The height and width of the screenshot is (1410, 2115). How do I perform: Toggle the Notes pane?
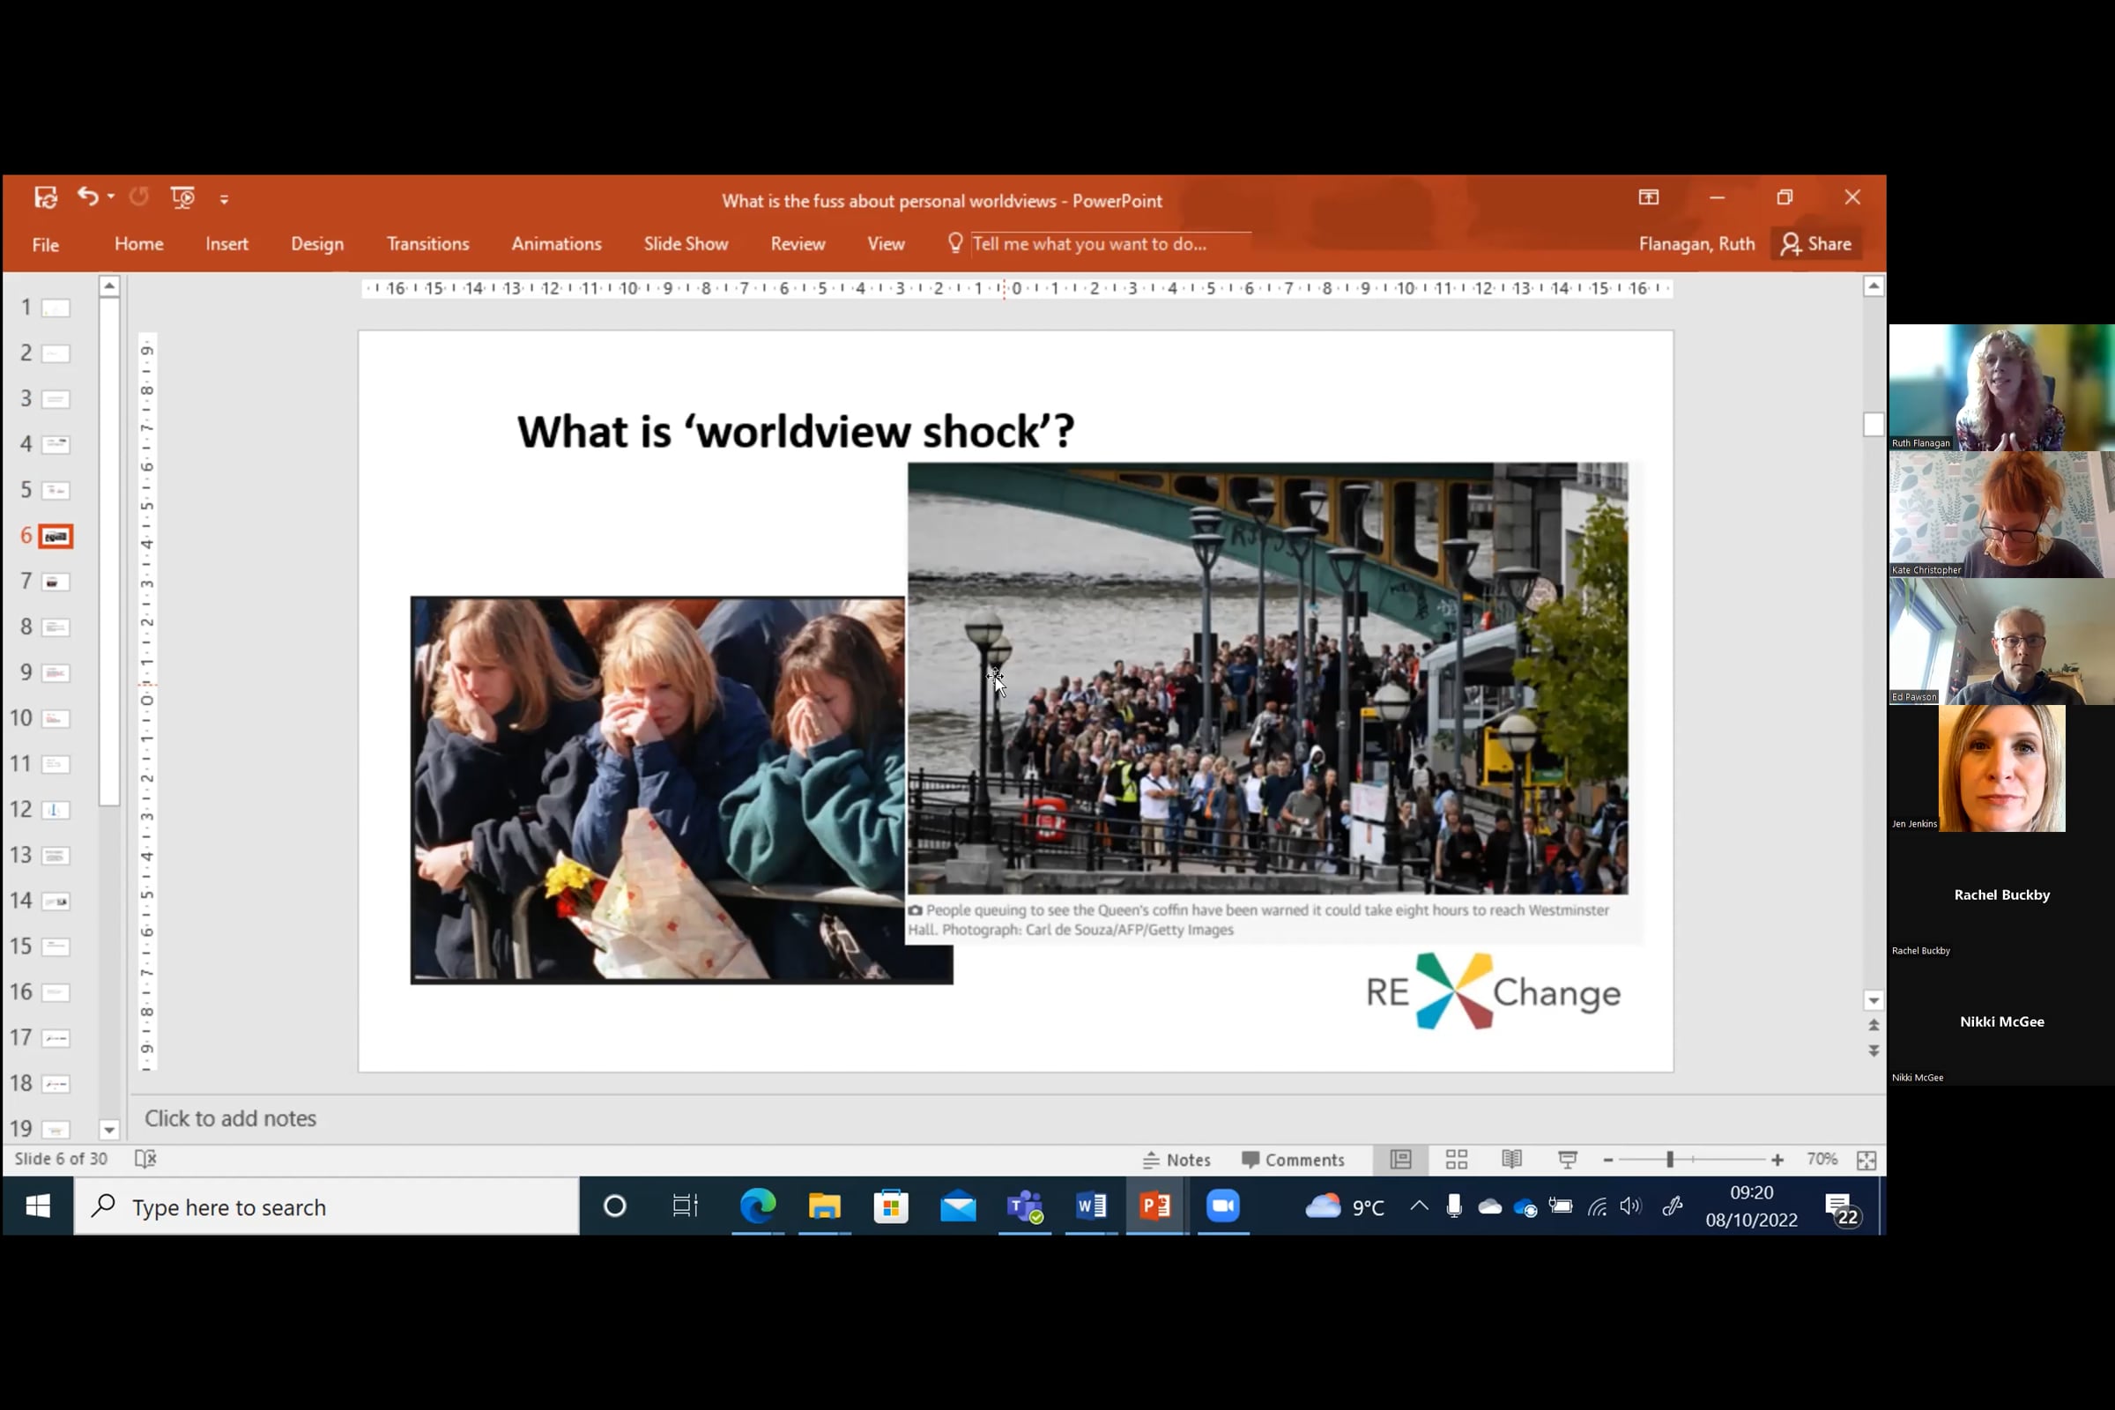1177,1160
